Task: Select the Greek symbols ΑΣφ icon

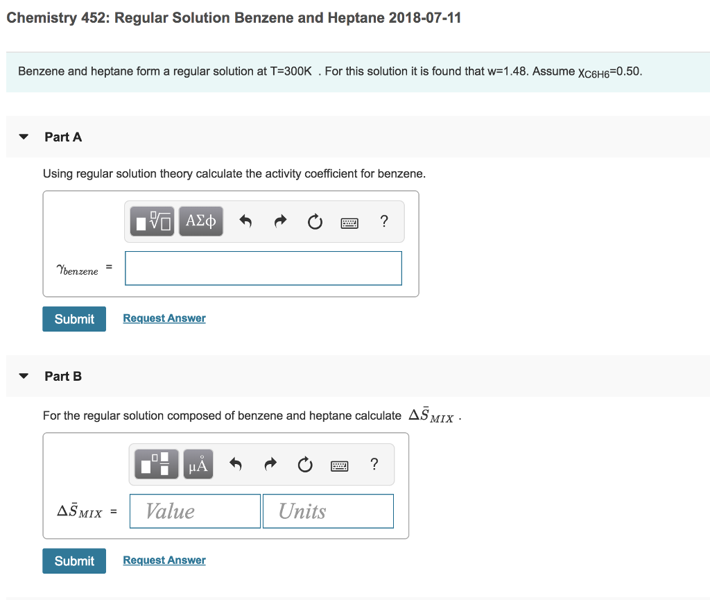Action: [x=200, y=221]
